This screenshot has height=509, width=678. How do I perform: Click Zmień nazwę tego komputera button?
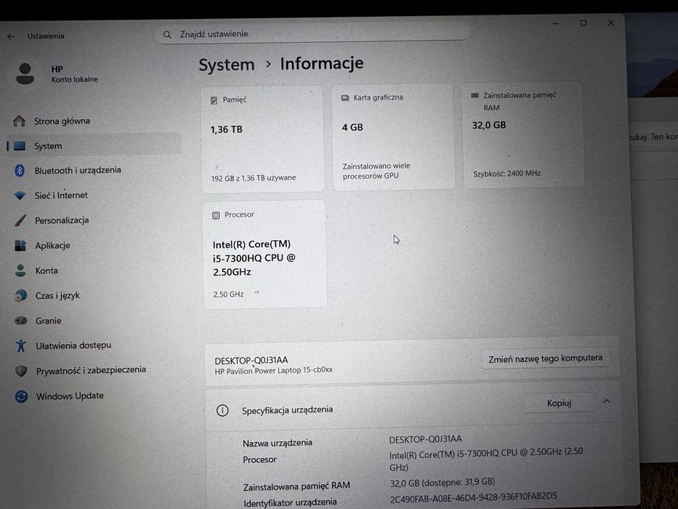tap(545, 358)
